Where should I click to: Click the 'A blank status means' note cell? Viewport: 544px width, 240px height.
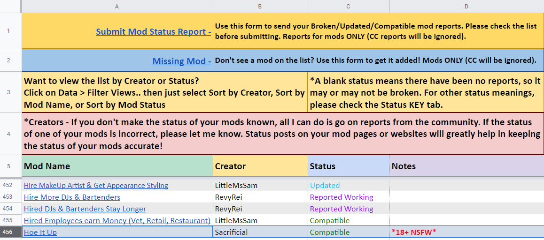pyautogui.click(x=426, y=92)
